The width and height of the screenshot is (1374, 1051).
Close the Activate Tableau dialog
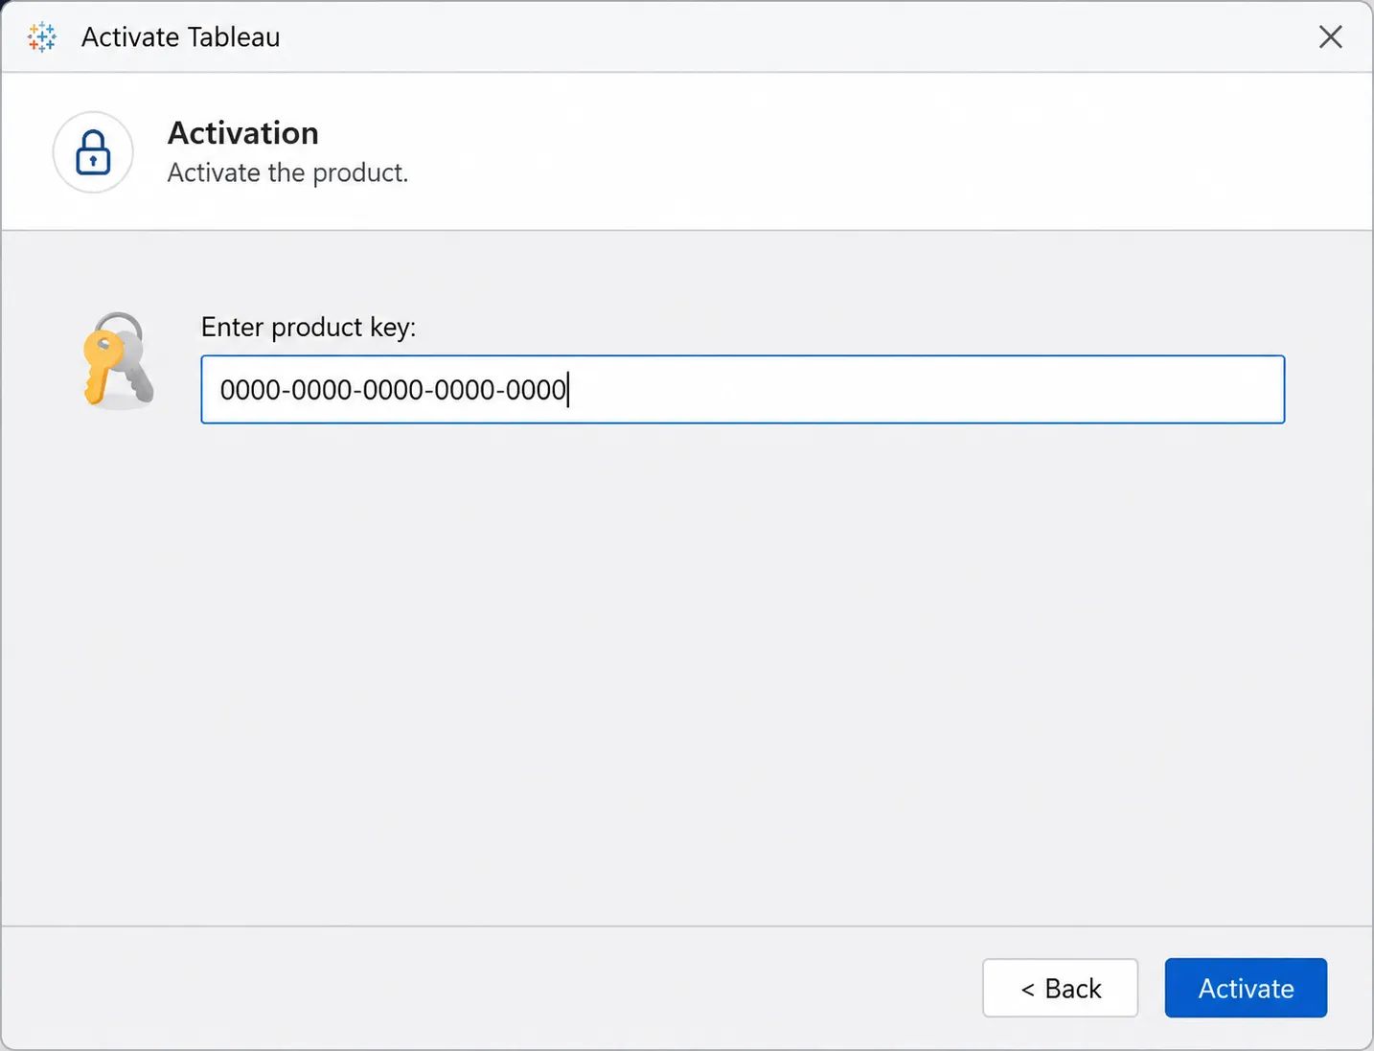coord(1330,37)
